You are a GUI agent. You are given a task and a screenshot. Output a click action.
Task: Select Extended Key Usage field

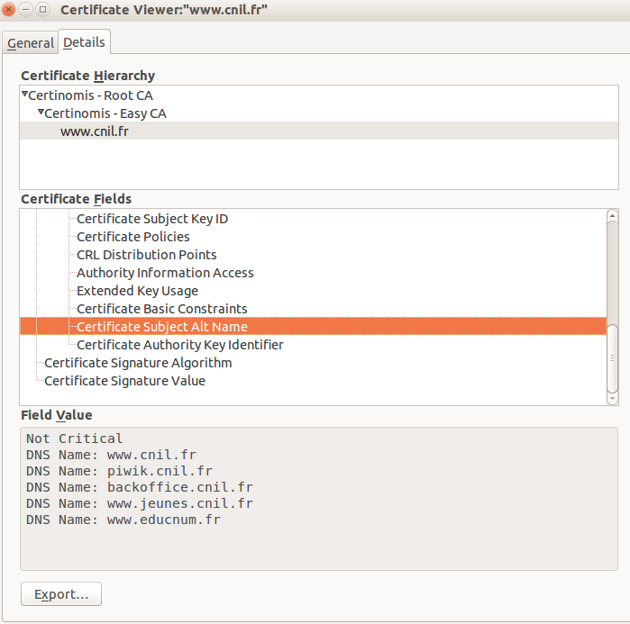pyautogui.click(x=137, y=291)
